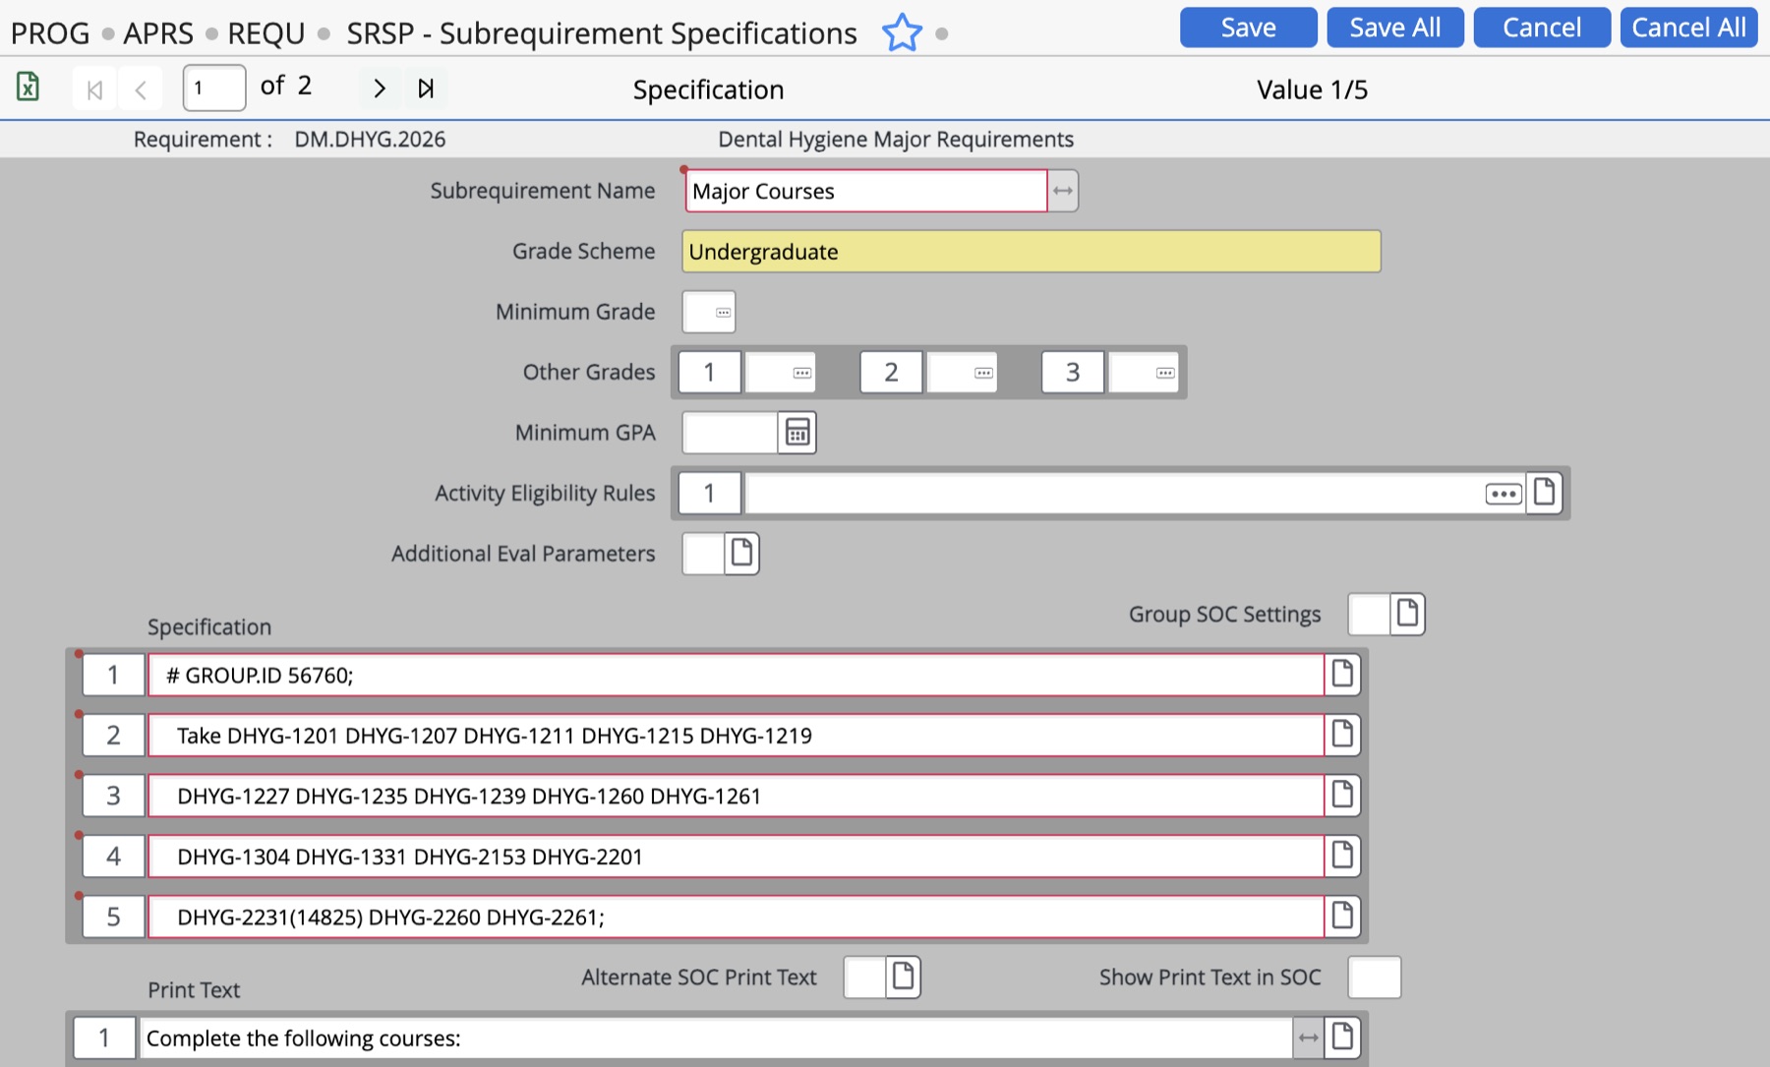Edit Print Text 'Complete the following courses:'
The width and height of the screenshot is (1770, 1067).
coord(716,1037)
